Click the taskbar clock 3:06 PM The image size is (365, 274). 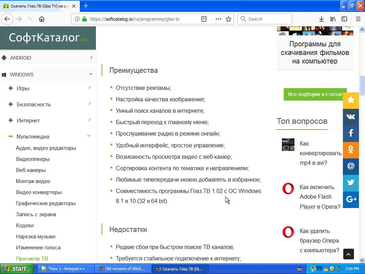click(352, 269)
